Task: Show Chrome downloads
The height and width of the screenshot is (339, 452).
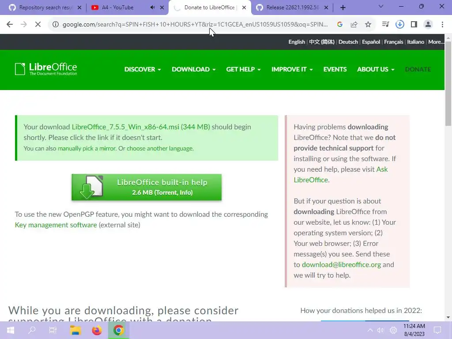Action: point(399,25)
